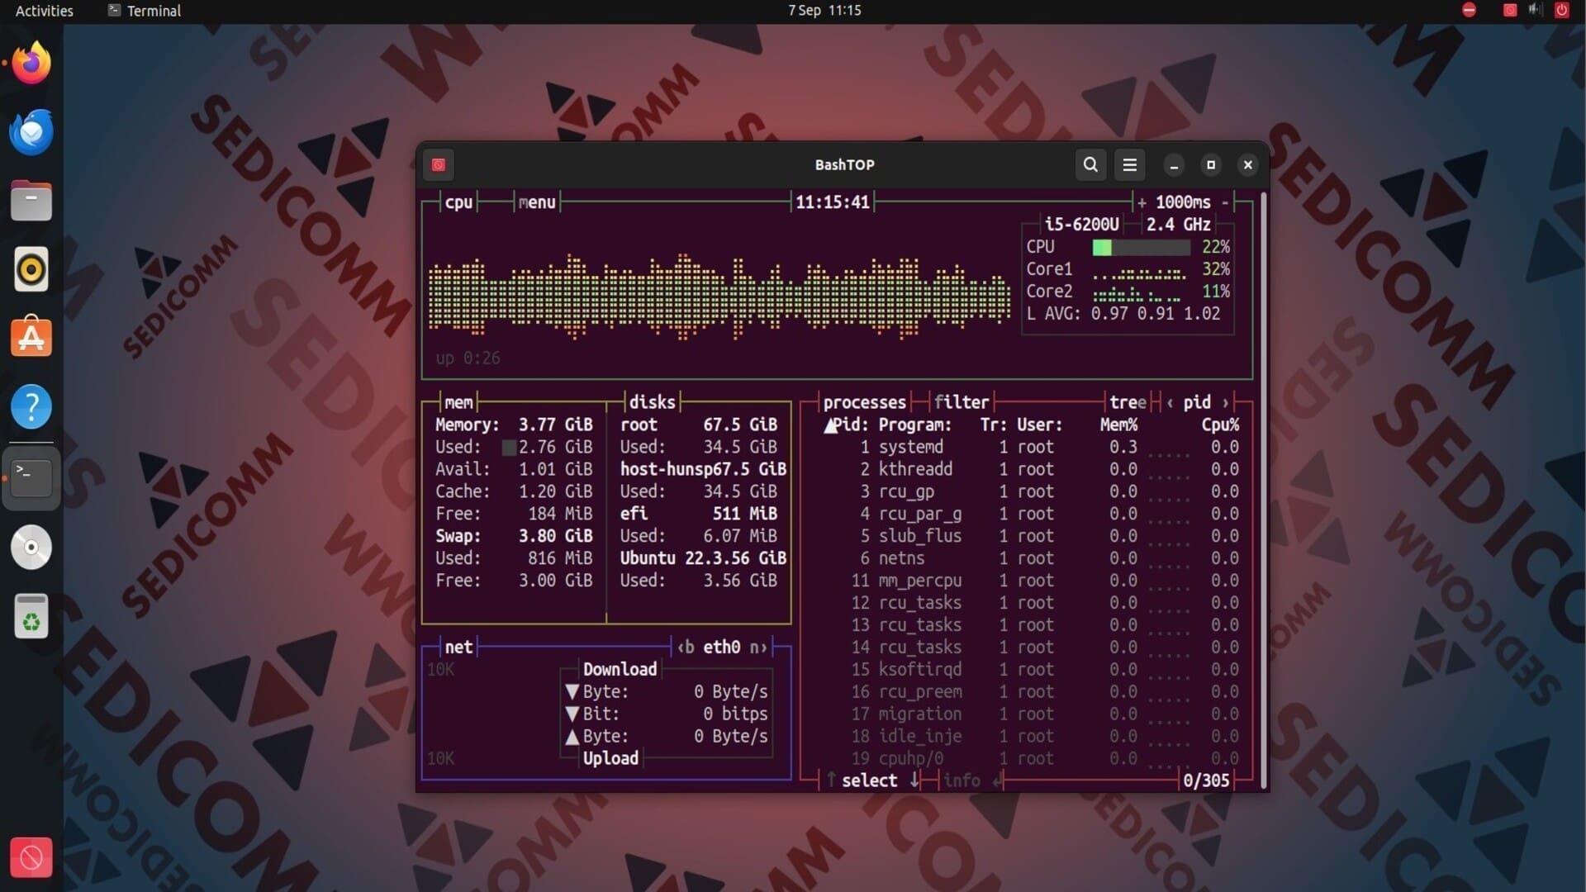Viewport: 1586px width, 892px height.
Task: Click the select down arrow in processes footer
Action: (x=914, y=780)
